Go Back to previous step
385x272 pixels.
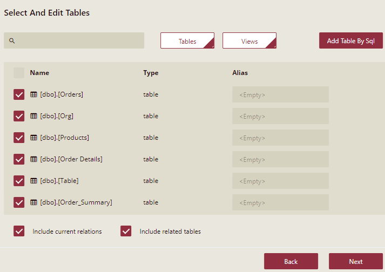[291, 261]
